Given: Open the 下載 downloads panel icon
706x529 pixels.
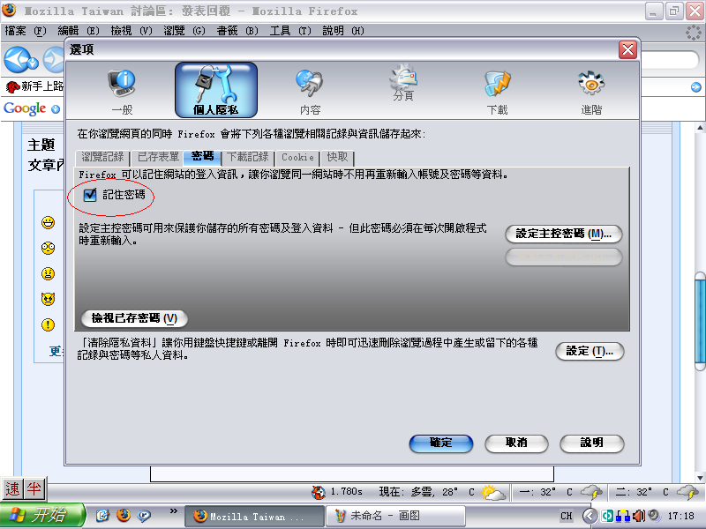Looking at the screenshot, I should pos(497,93).
